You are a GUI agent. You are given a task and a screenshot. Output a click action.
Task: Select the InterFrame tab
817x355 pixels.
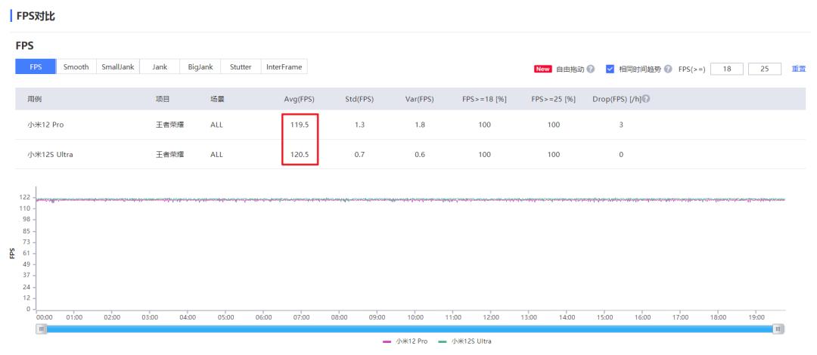(284, 67)
